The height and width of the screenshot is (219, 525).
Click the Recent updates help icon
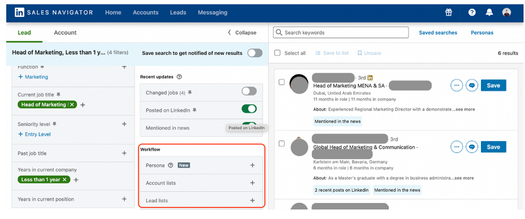pyautogui.click(x=179, y=76)
